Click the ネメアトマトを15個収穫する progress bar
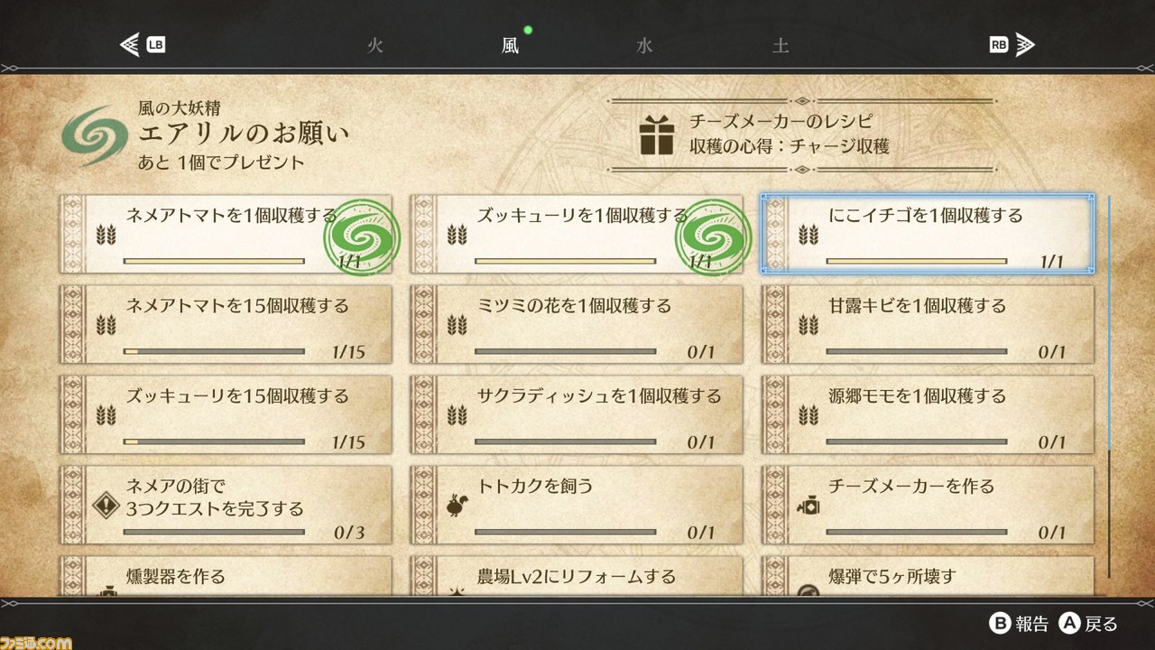The width and height of the screenshot is (1155, 650). pyautogui.click(x=214, y=351)
